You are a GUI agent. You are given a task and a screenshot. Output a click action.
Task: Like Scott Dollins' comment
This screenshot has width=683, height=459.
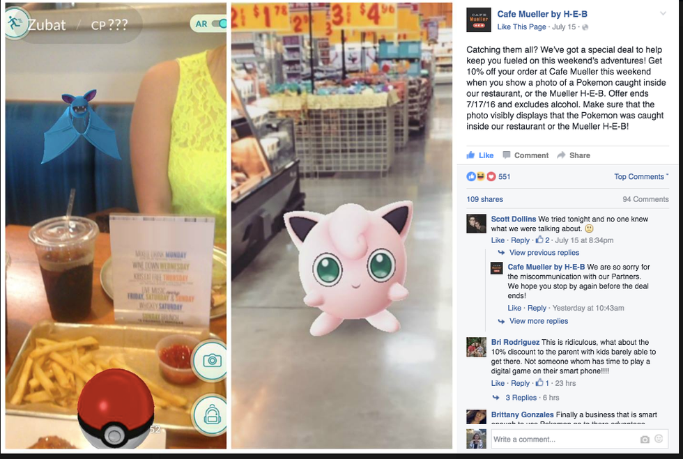(x=498, y=240)
